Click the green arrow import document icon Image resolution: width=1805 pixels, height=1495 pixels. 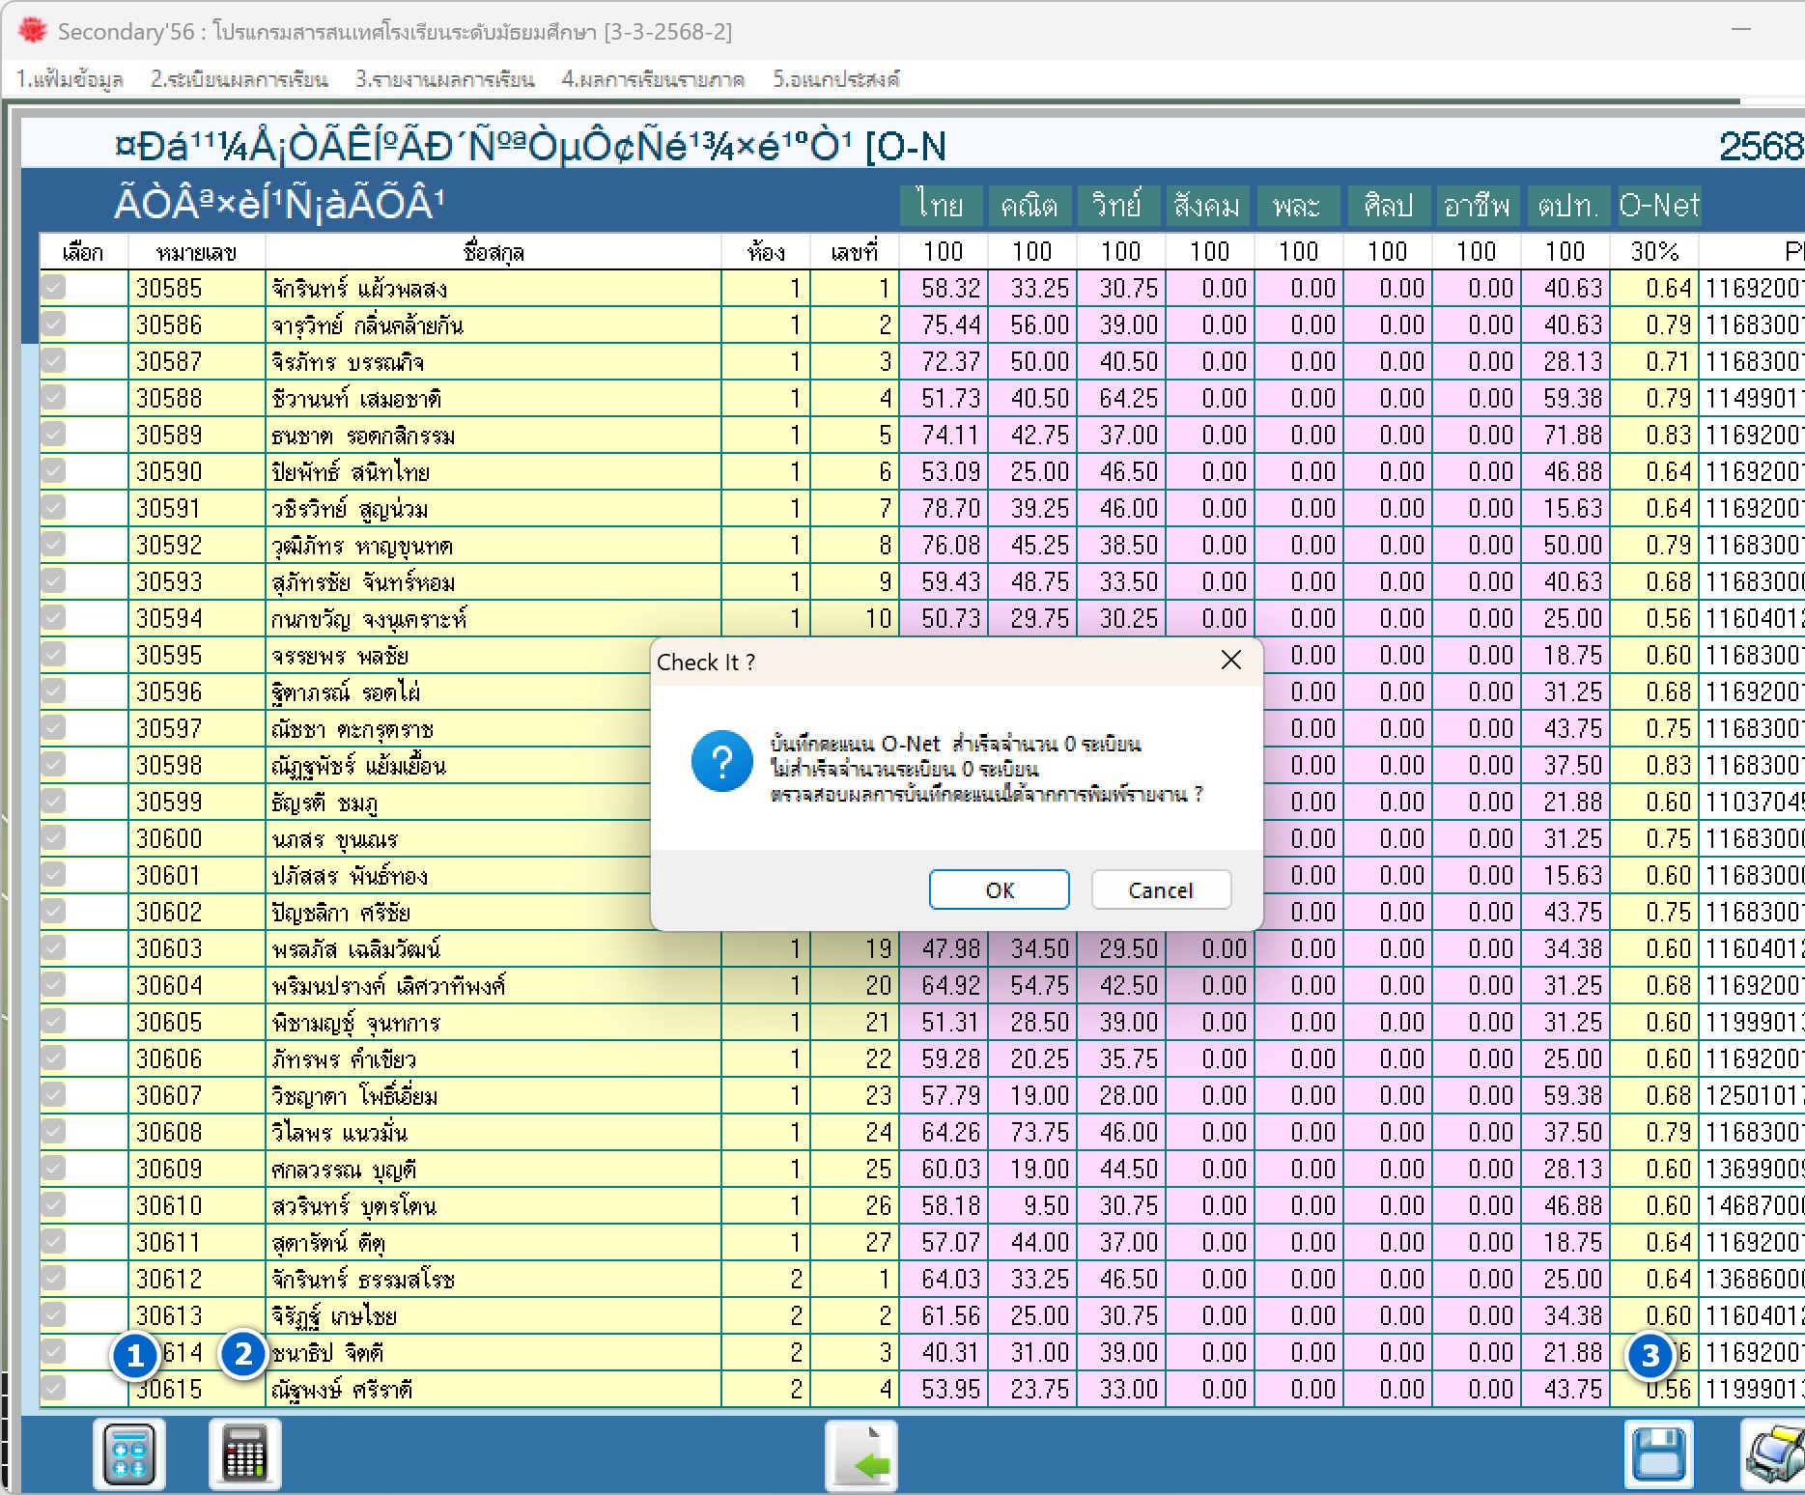point(860,1455)
